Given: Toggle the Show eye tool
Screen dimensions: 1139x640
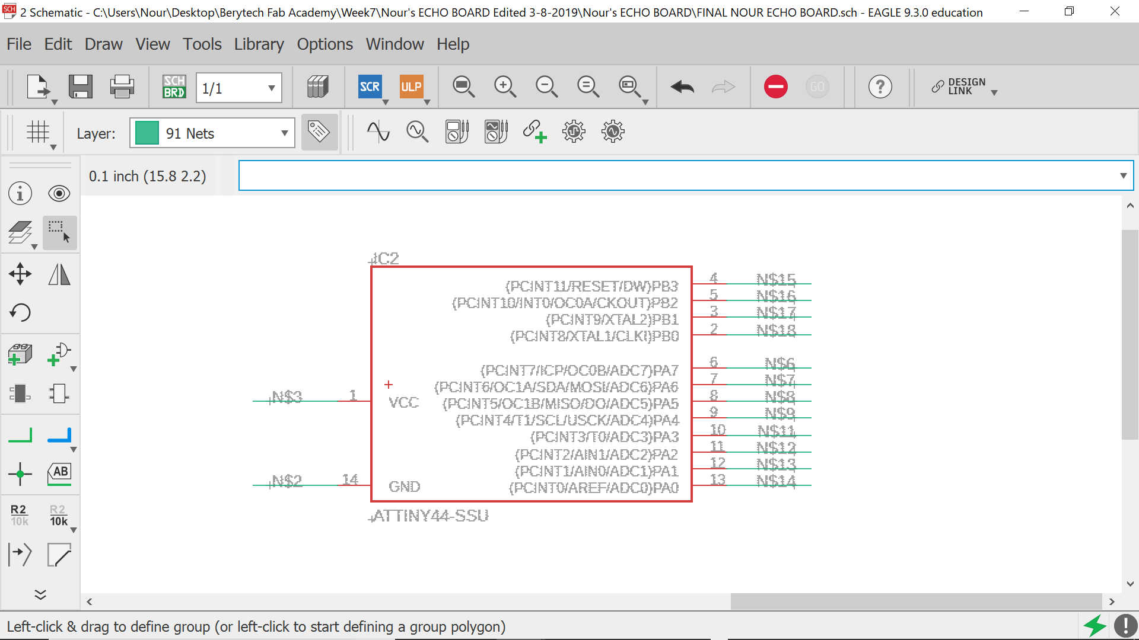Looking at the screenshot, I should (x=59, y=194).
